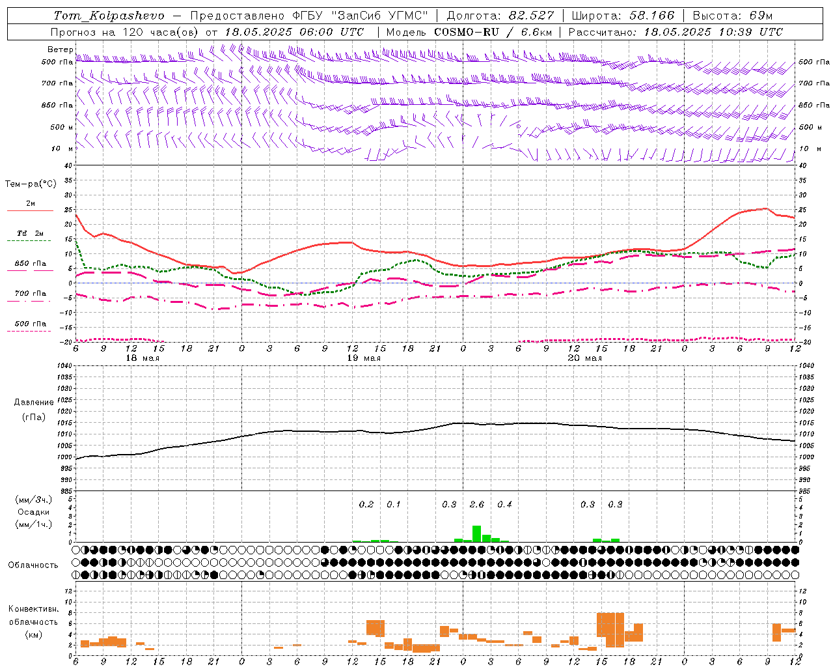Click the tallest green precipitation bar
Viewport: 833px width, 667px height.
coord(476,533)
